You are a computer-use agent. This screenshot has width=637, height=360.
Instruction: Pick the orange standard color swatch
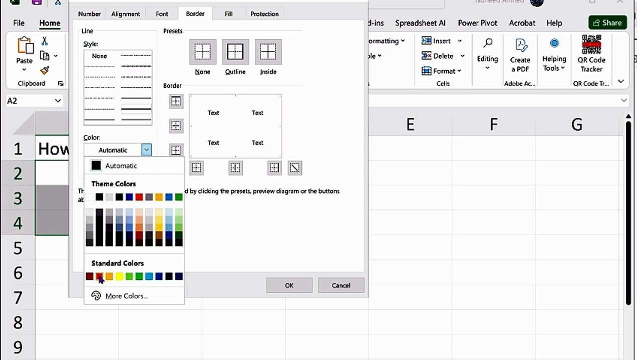pyautogui.click(x=109, y=276)
